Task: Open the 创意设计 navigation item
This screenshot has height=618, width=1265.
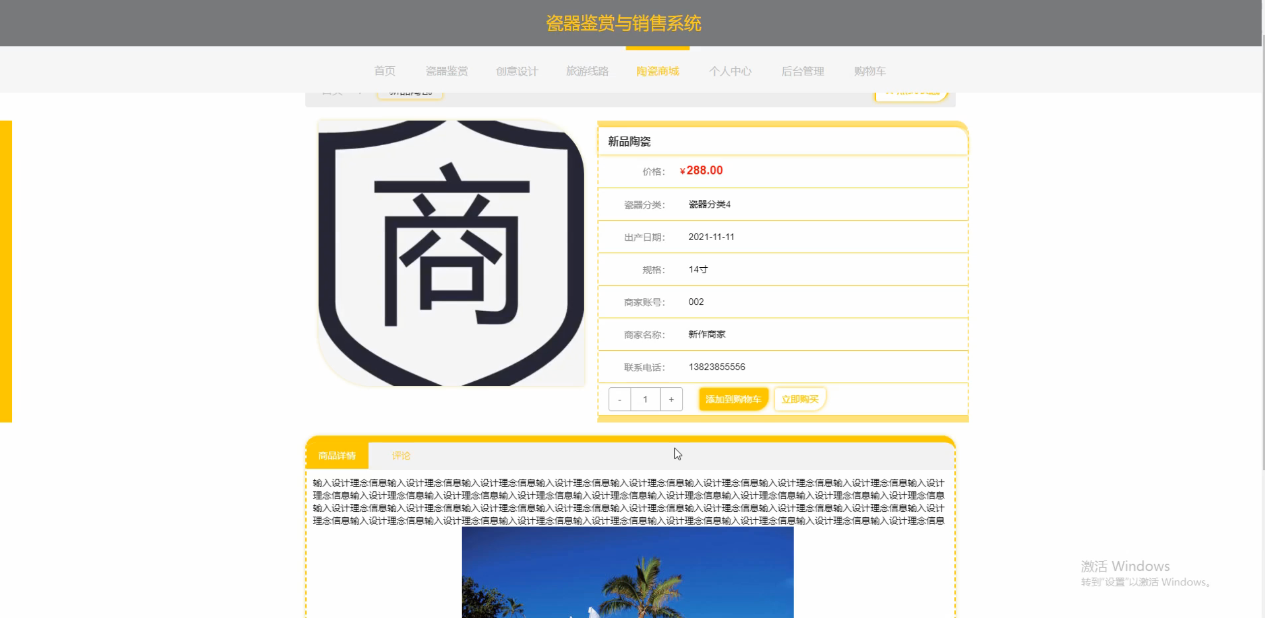Action: [x=517, y=71]
